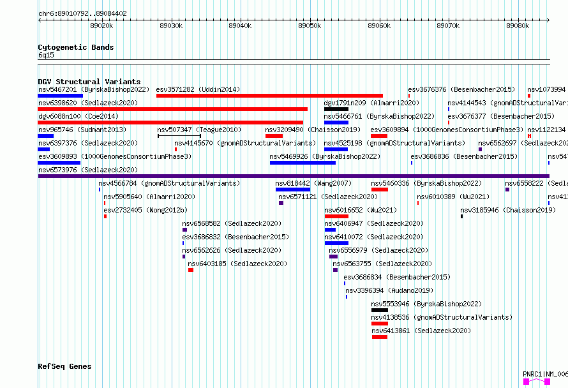Click the nsv6563755 (Sedlazeck2020) label
This screenshot has width=568, height=388.
point(382,264)
